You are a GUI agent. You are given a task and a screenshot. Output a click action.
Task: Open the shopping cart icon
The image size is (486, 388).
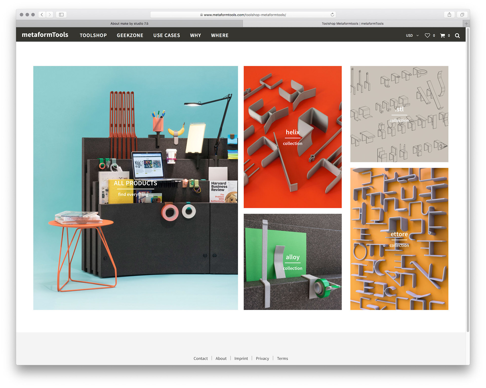coord(442,35)
